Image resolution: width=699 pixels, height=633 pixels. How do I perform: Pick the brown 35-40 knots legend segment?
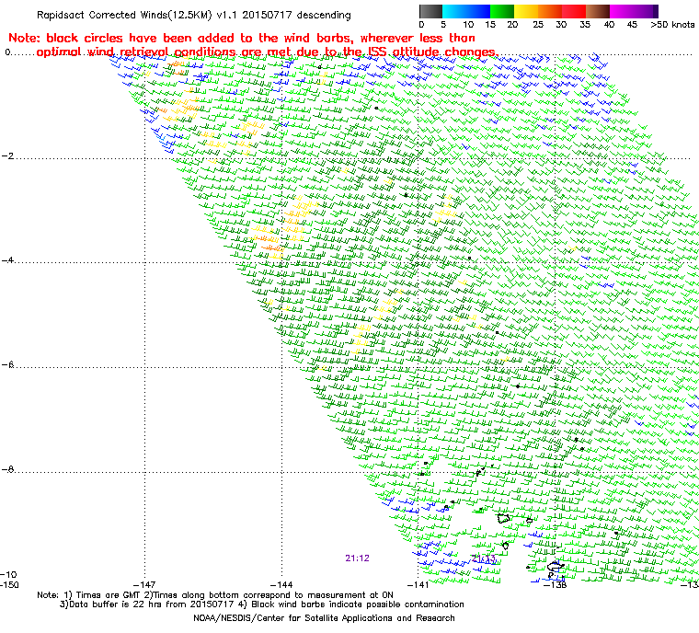[598, 11]
